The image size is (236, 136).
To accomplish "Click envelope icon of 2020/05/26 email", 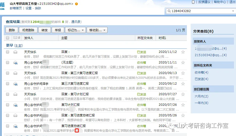I will coord(15,115).
